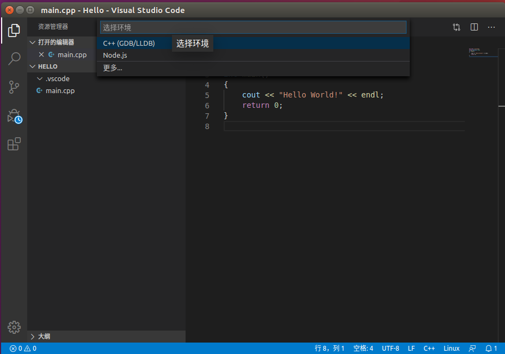Toggle layout using the editor layout icon
The height and width of the screenshot is (354, 505).
point(457,27)
